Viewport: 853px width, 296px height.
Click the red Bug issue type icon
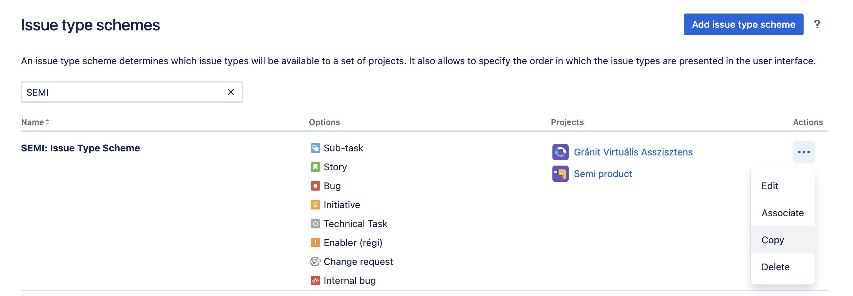315,186
